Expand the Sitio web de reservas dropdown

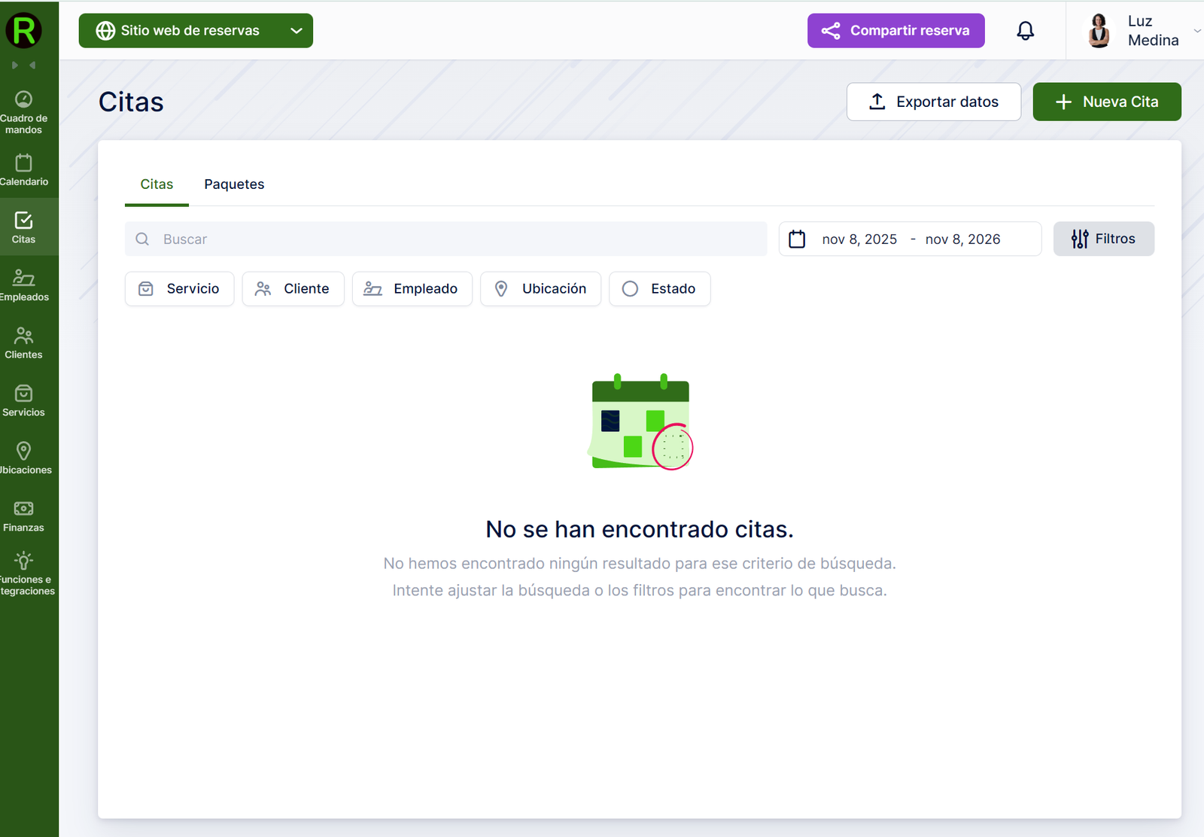196,31
